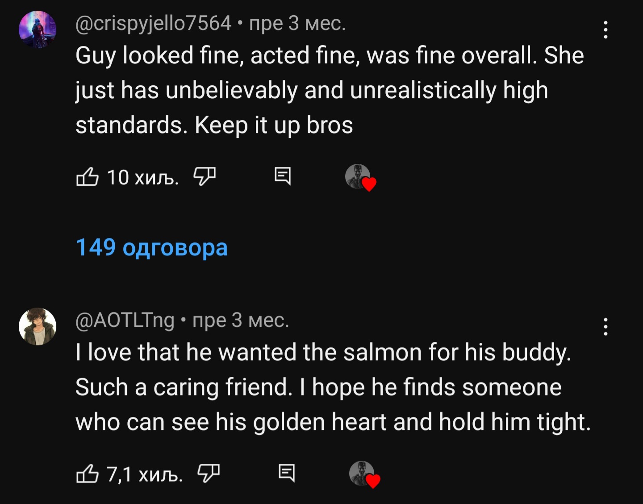Dislike the comment by @crispyjello7564
This screenshot has width=643, height=504.
tap(205, 176)
